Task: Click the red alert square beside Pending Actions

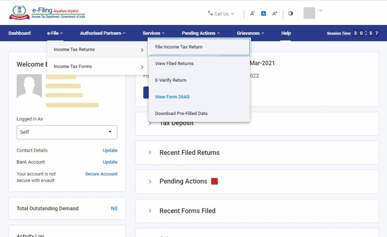Action: tap(214, 181)
